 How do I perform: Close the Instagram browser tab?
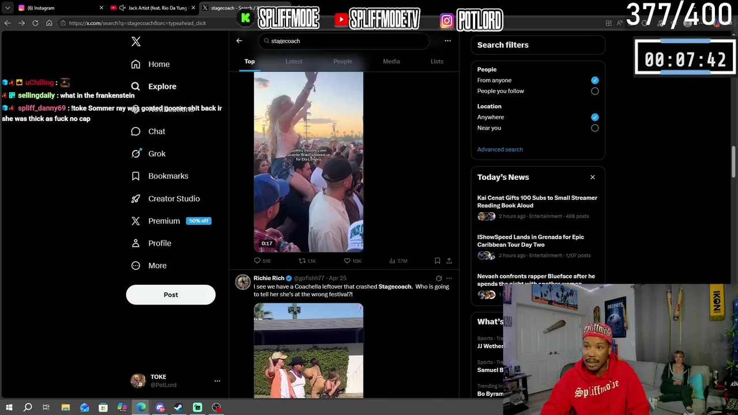pos(101,8)
